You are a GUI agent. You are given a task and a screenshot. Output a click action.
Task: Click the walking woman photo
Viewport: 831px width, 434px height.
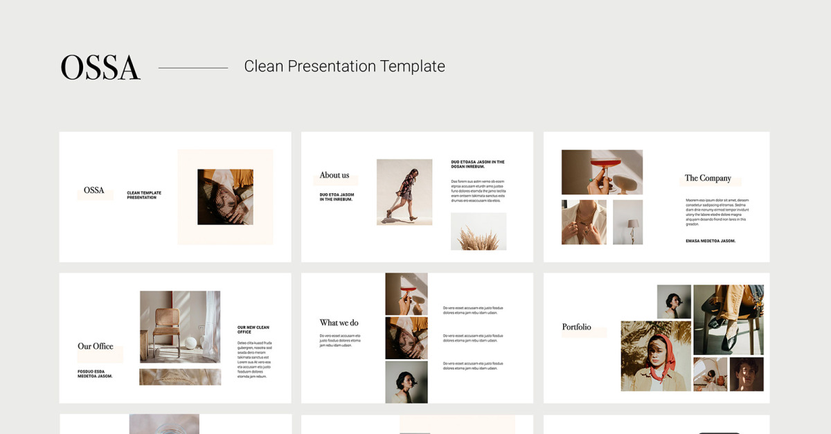(404, 192)
